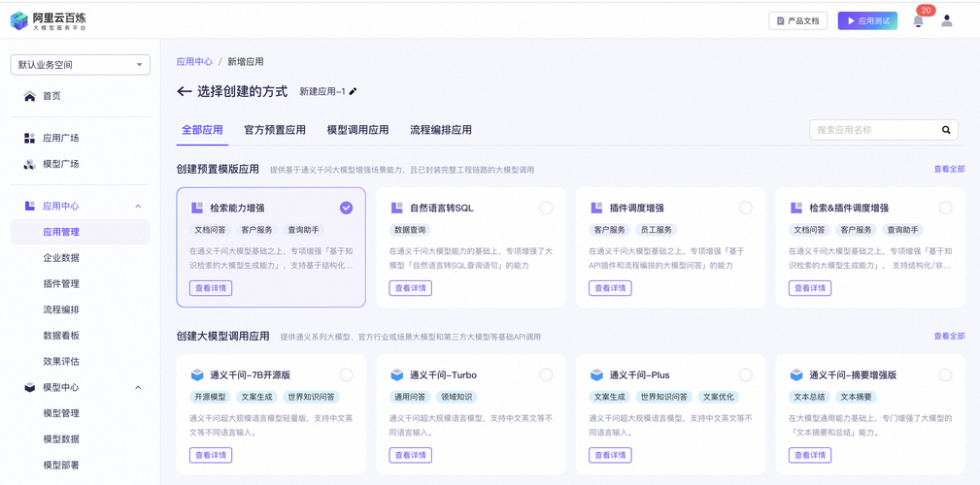Click the 检索&插件调度增强 card icon

(796, 208)
